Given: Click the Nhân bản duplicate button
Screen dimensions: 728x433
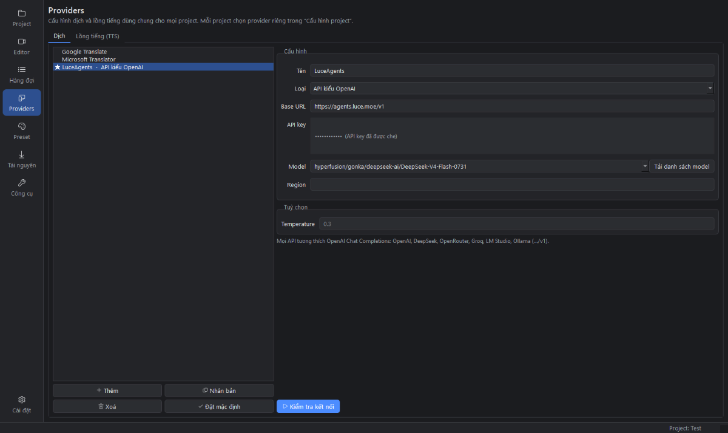Looking at the screenshot, I should (219, 390).
